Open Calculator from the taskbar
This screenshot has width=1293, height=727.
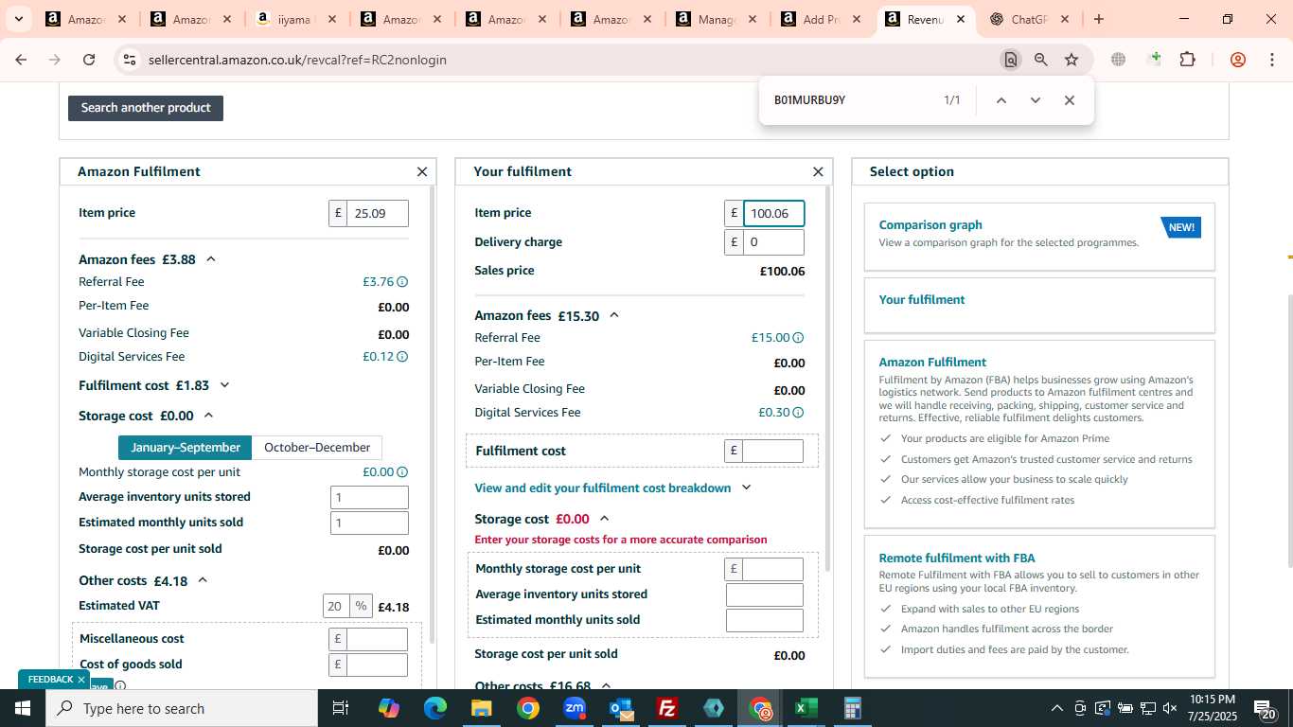pos(852,708)
